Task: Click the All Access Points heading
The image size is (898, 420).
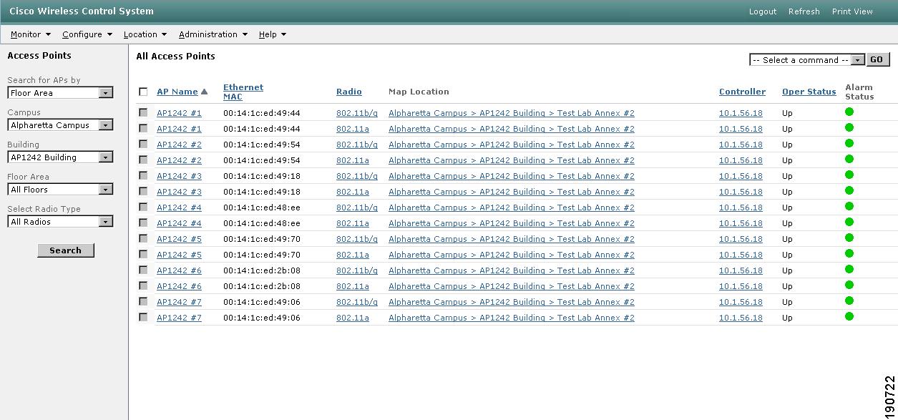Action: click(176, 56)
